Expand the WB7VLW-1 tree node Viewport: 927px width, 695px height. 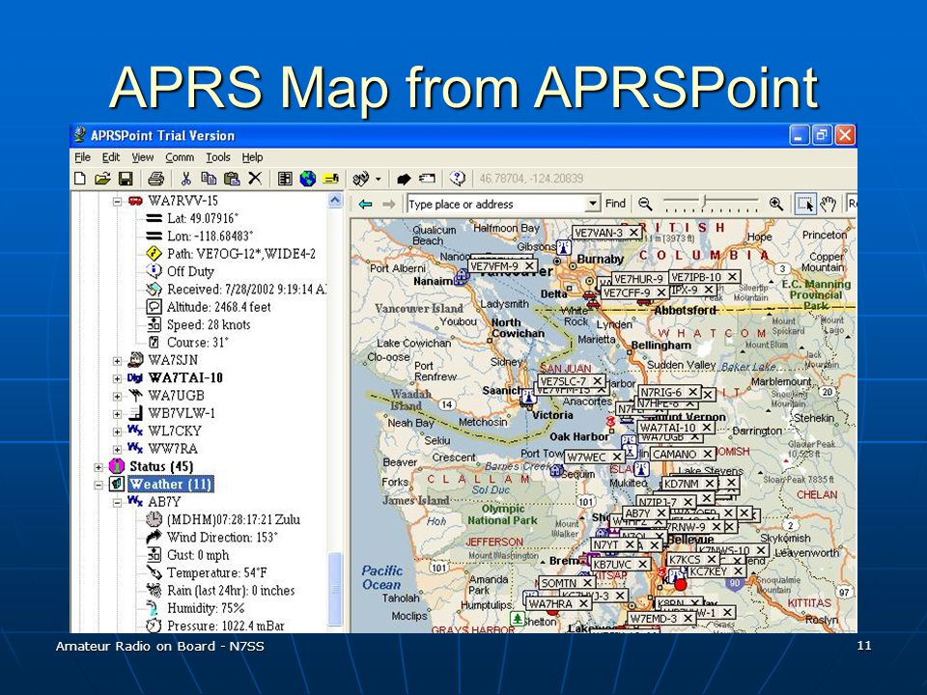pyautogui.click(x=117, y=414)
